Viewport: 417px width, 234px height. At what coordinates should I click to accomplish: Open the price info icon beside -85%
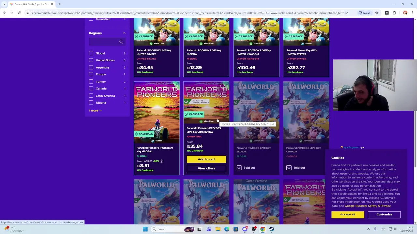tap(161, 161)
